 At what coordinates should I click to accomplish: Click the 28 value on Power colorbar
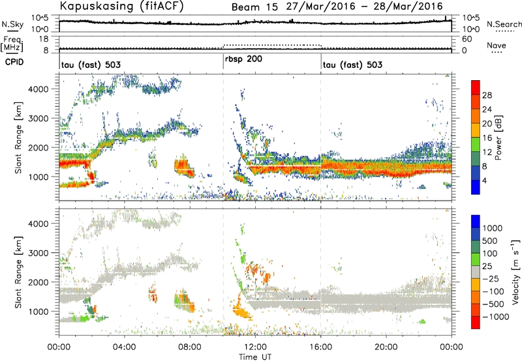click(487, 95)
